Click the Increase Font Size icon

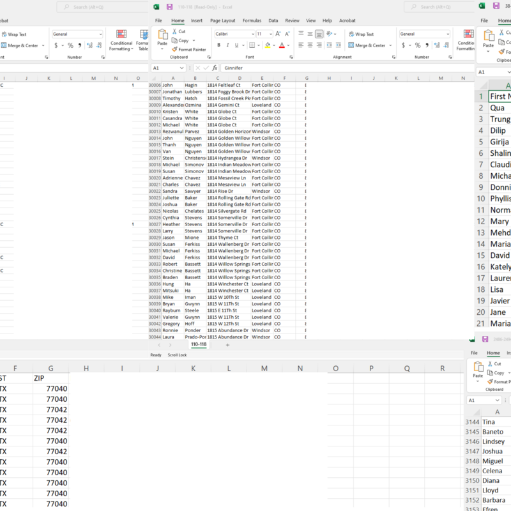(x=278, y=34)
